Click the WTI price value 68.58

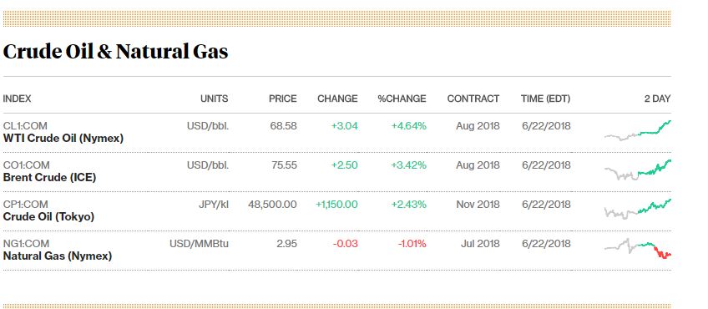click(x=284, y=126)
